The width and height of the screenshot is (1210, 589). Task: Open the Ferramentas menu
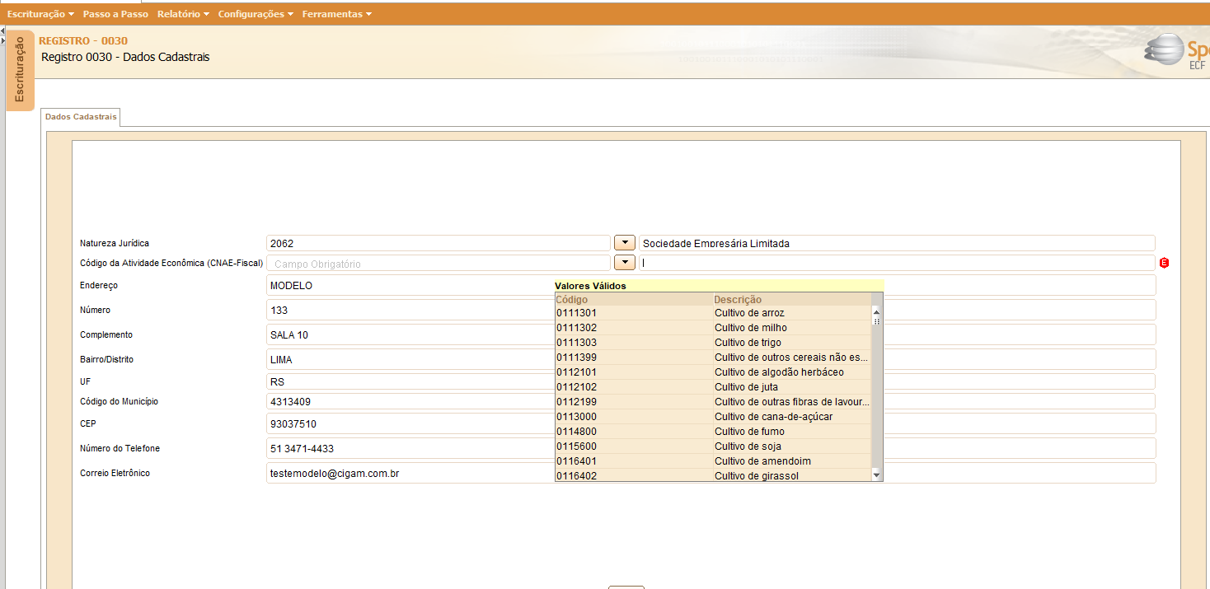click(336, 14)
